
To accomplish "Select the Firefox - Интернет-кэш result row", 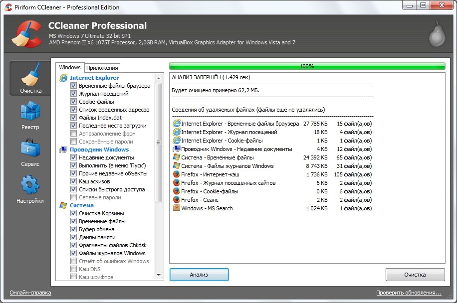I will (272, 174).
